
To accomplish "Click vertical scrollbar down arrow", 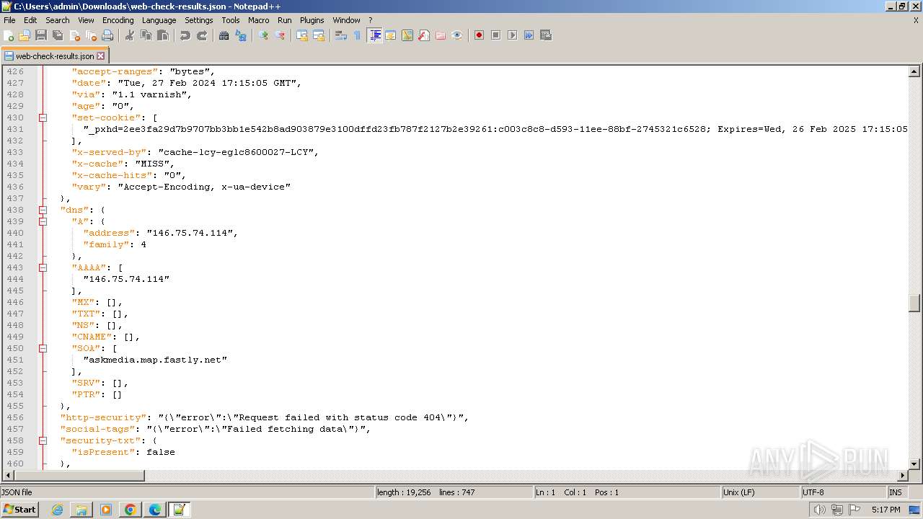I will pyautogui.click(x=914, y=463).
